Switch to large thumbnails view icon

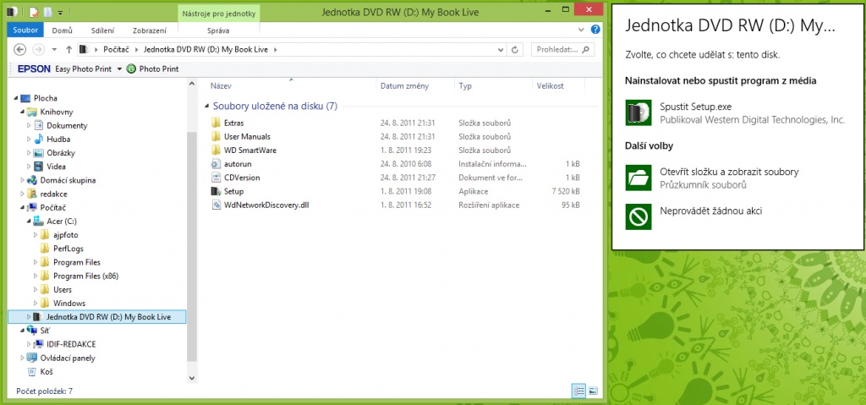(x=593, y=391)
